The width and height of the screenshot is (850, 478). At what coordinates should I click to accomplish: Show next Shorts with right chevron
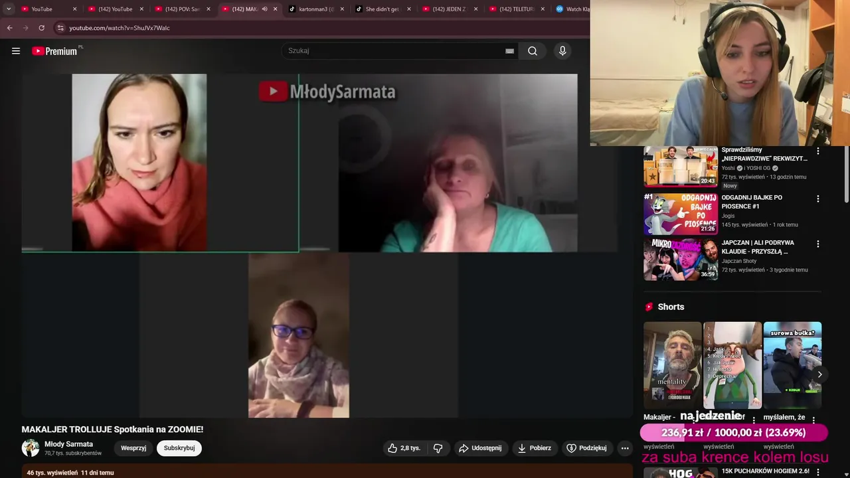click(x=819, y=374)
